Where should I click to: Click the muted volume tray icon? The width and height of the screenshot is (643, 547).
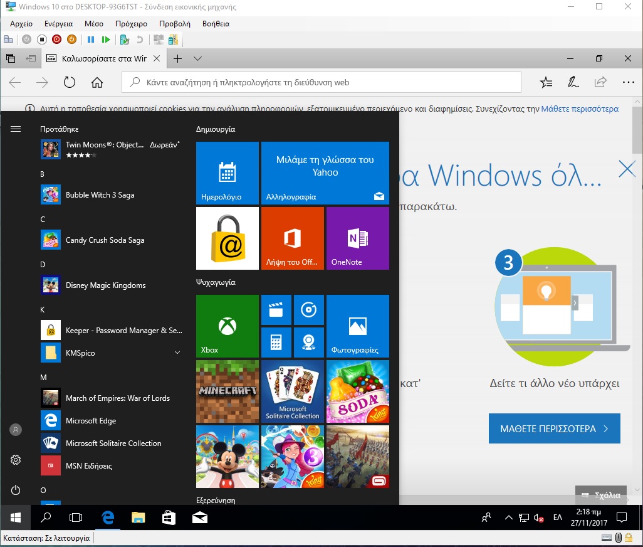point(539,518)
